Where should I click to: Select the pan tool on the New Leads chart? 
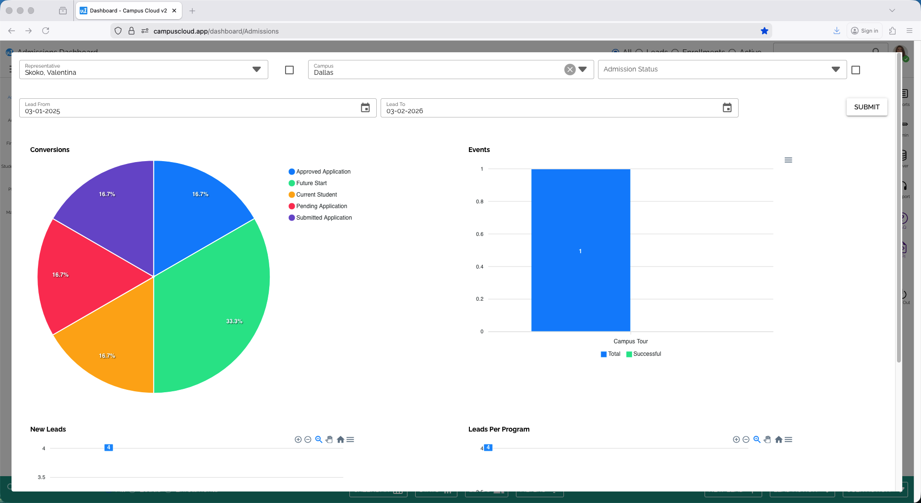[x=329, y=439]
